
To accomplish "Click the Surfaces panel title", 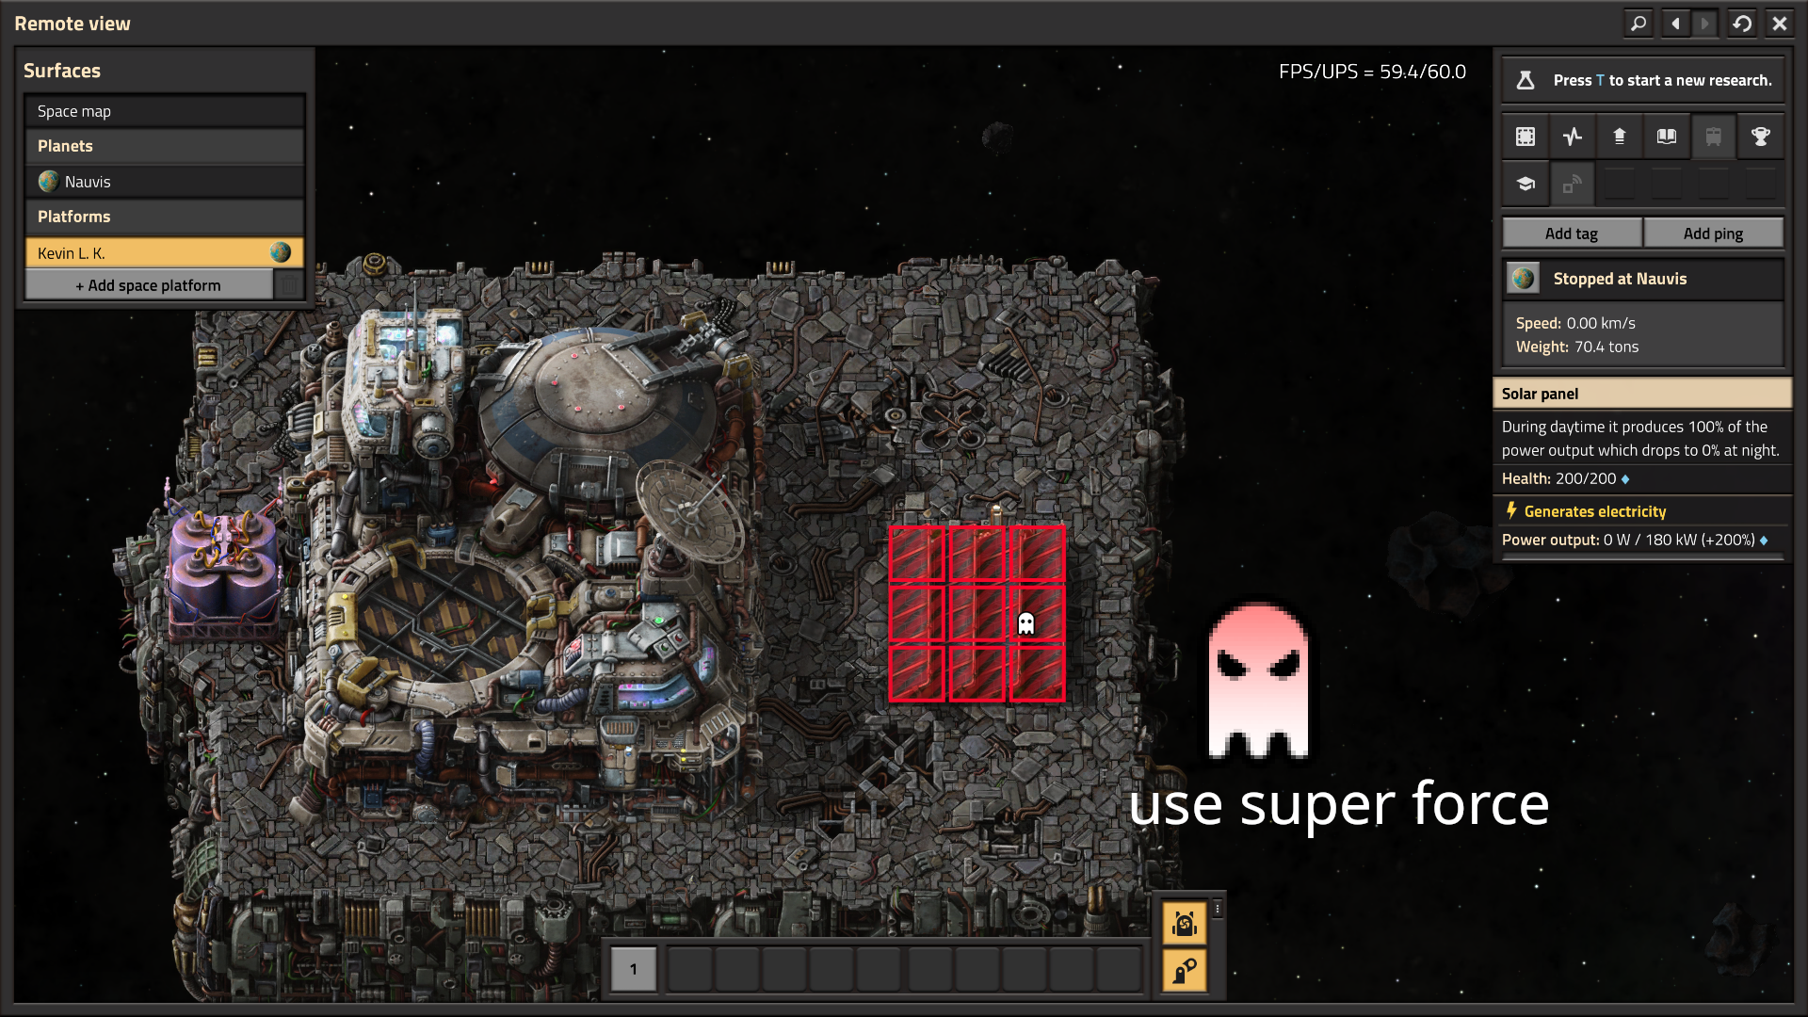I will 62,71.
